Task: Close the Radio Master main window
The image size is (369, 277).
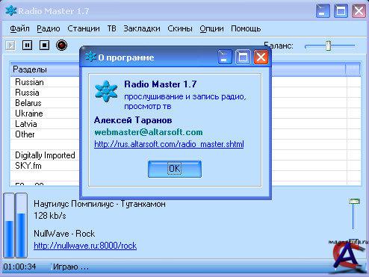Action: click(359, 10)
